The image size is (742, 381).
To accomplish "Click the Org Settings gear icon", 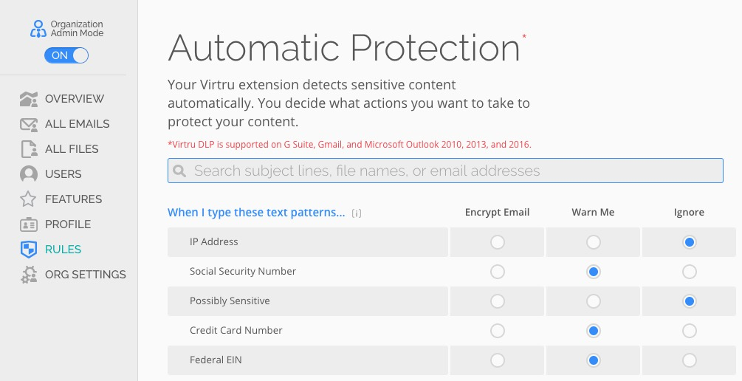I will (x=29, y=275).
